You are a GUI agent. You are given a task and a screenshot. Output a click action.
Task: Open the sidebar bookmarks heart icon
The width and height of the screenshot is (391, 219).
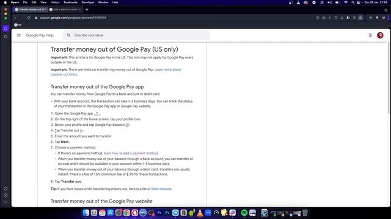[x=5, y=189]
